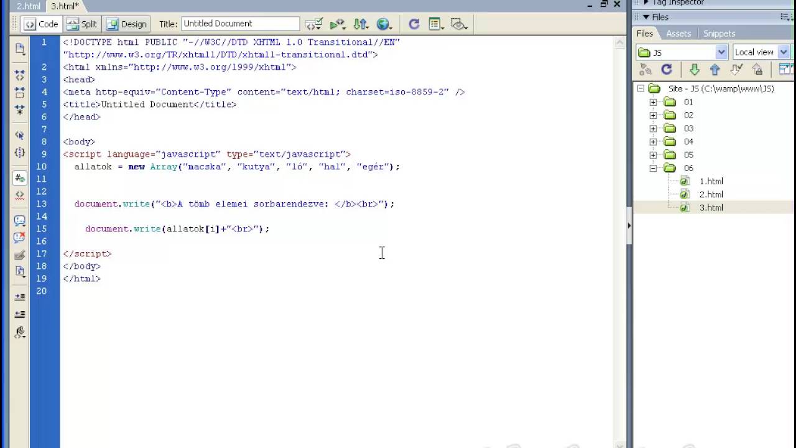Select the 3.html* document tab

(x=65, y=6)
